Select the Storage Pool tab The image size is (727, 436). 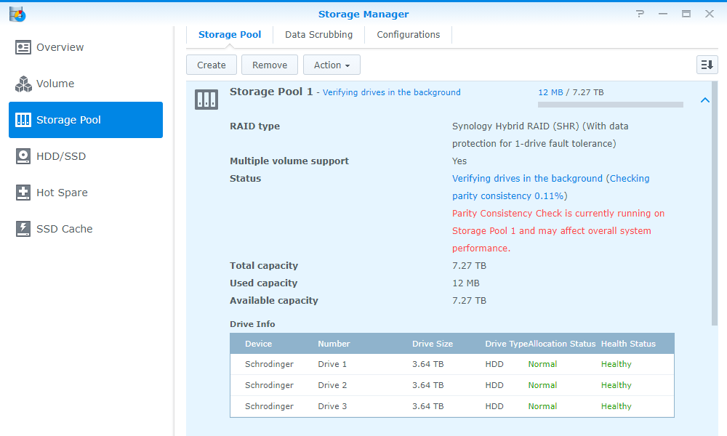[230, 35]
